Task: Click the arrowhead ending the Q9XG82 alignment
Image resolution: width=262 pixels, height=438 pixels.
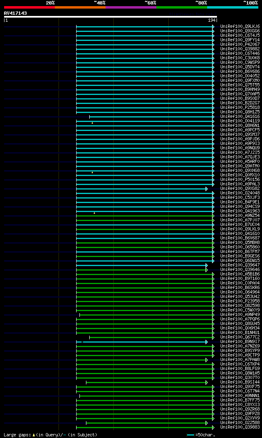Action: tap(207, 189)
